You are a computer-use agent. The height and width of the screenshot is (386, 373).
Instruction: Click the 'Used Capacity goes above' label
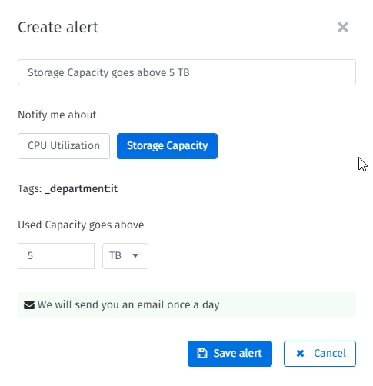click(x=81, y=225)
